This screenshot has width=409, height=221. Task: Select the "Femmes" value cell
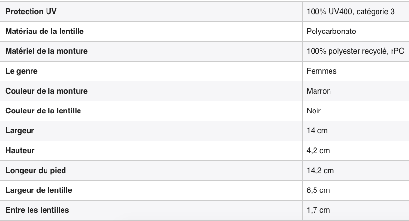[322, 71]
